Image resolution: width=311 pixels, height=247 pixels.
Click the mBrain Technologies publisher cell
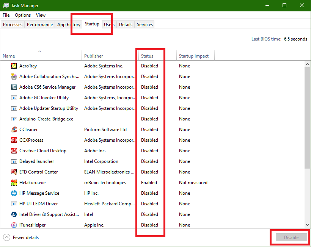point(105,183)
